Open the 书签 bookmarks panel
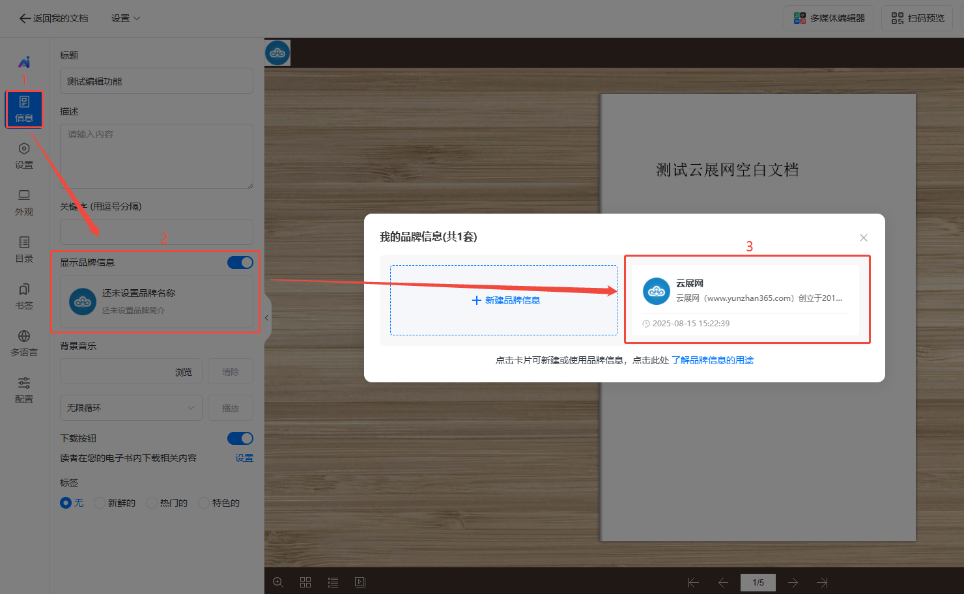 (x=24, y=296)
